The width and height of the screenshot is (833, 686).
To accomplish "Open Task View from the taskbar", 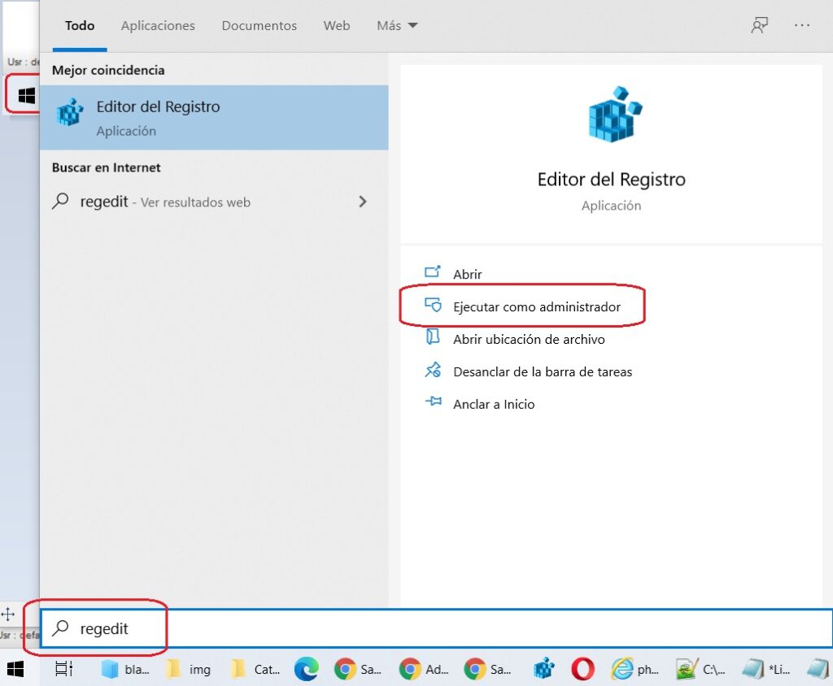I will click(63, 669).
